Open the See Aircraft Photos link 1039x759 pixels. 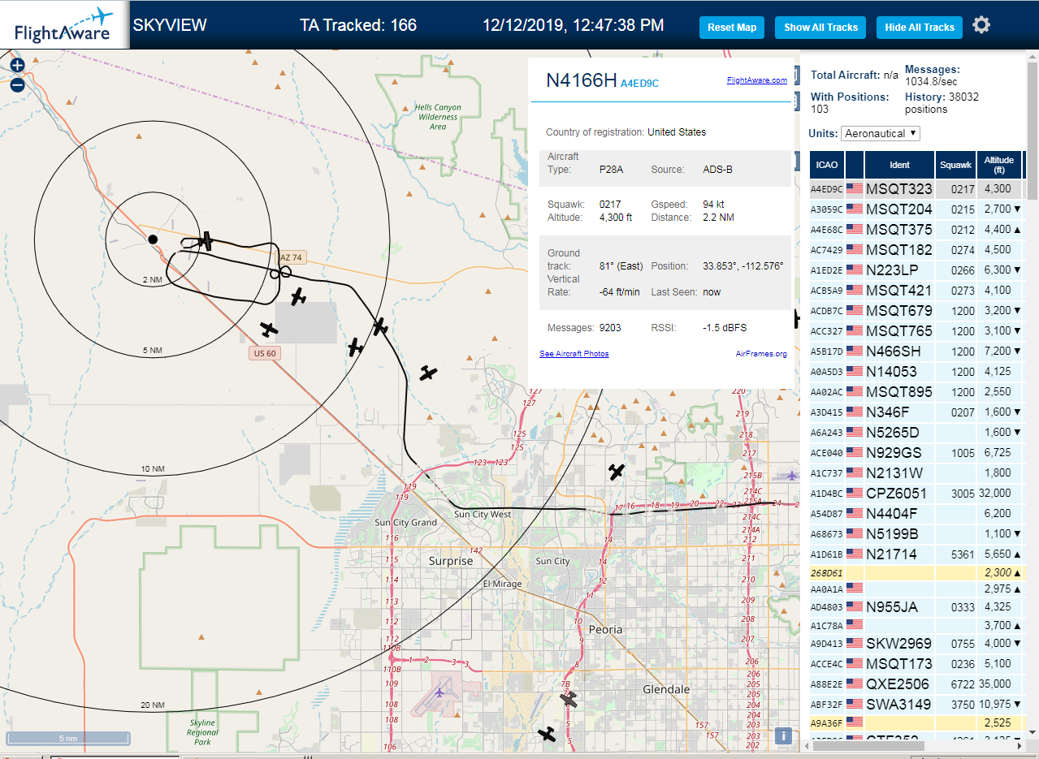574,354
